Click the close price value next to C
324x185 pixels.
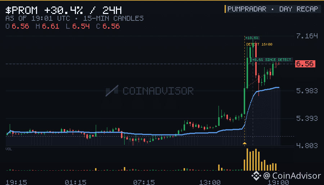pyautogui.click(x=111, y=26)
